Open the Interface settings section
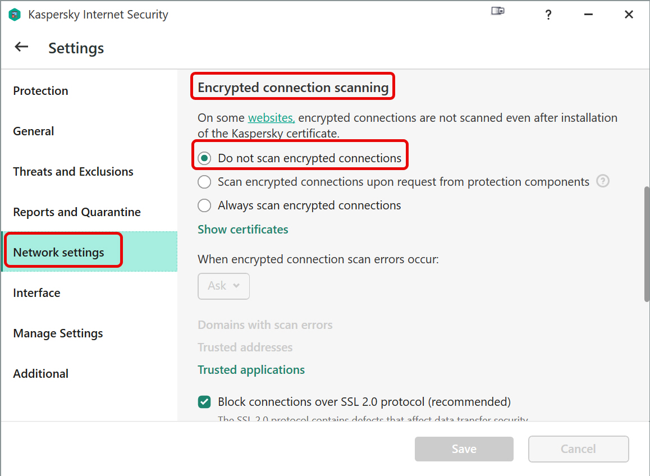The image size is (650, 476). 36,293
